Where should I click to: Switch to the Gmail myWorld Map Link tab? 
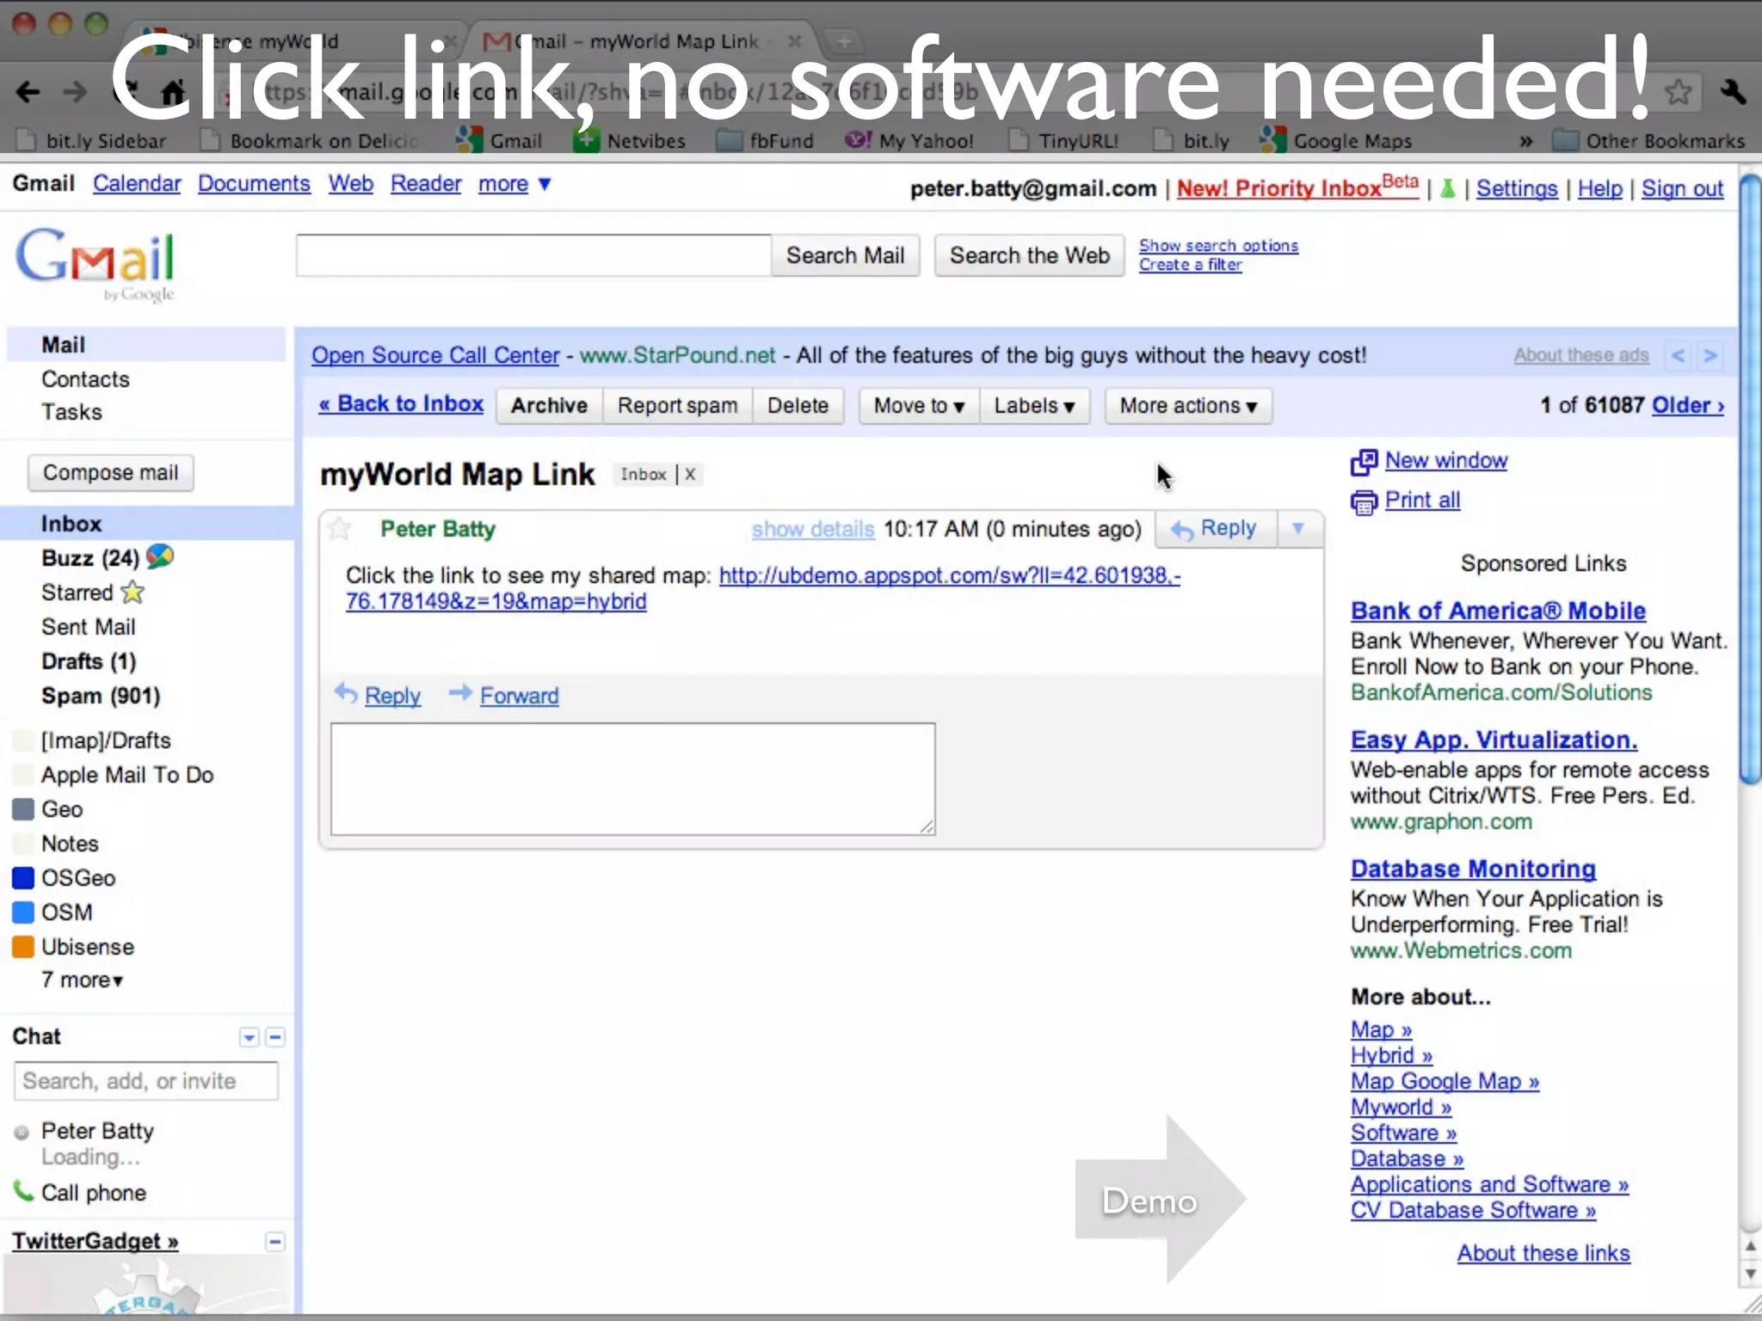click(x=641, y=40)
